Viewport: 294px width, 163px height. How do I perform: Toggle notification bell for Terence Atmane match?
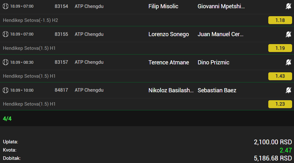pyautogui.click(x=288, y=62)
